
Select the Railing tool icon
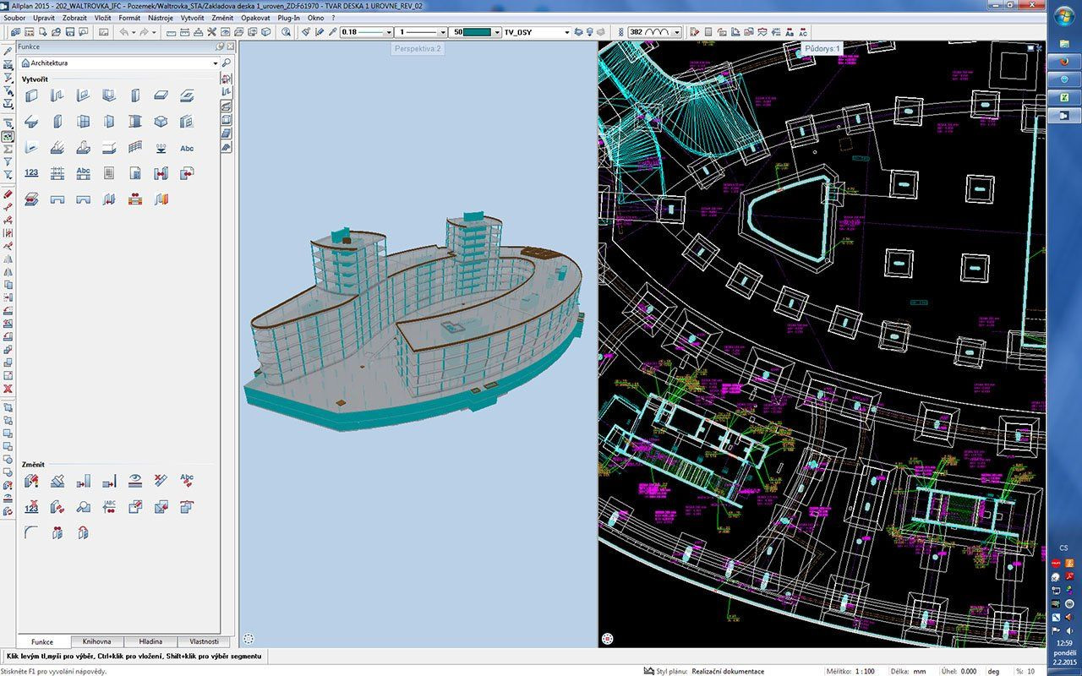135,148
